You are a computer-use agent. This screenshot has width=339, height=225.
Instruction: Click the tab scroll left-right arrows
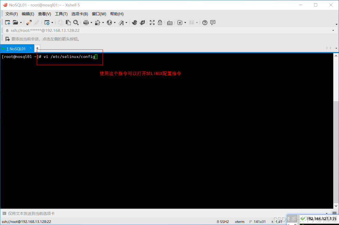328,48
